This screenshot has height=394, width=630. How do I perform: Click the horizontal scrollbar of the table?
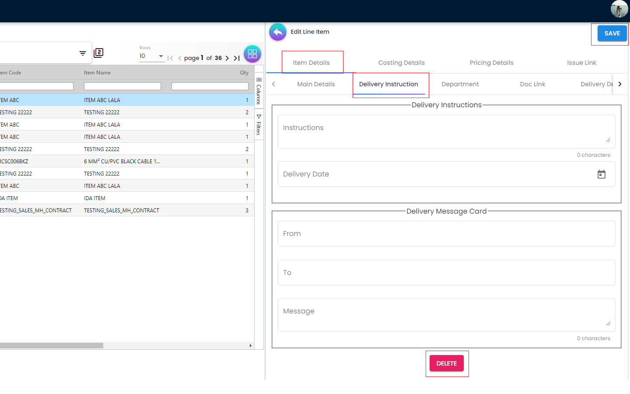tap(52, 345)
